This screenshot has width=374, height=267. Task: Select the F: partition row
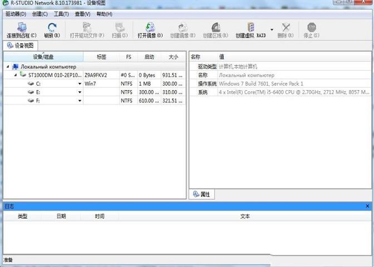[38, 101]
